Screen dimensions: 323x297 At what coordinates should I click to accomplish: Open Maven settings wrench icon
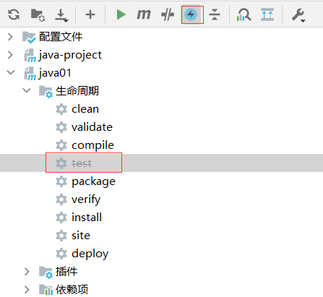click(x=298, y=15)
